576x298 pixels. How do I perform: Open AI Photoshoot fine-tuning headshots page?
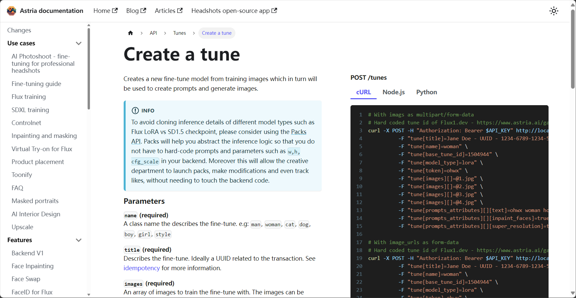(x=43, y=64)
